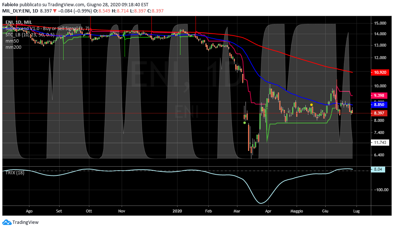Click the C:8.397 close value
Screen dimensions: 394x229
[155, 11]
